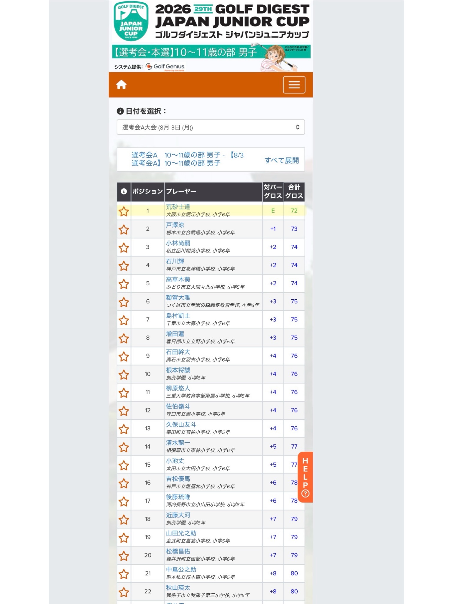Click the 【選考会・本選】10〜11歳の部 男子 banner
Viewport: 453px width, 604px height.
point(211,52)
